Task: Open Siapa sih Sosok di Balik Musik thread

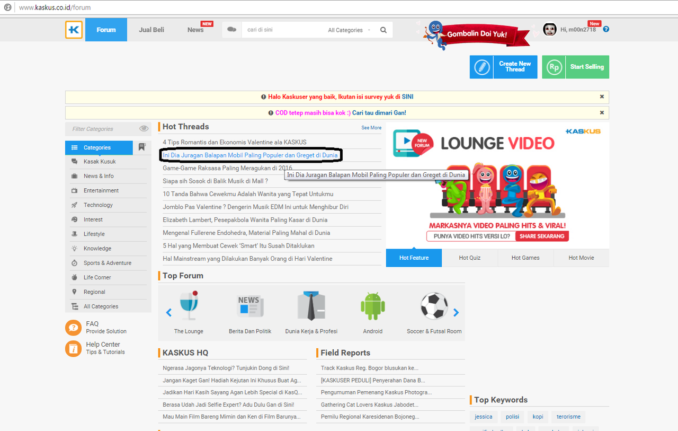Action: click(x=215, y=181)
